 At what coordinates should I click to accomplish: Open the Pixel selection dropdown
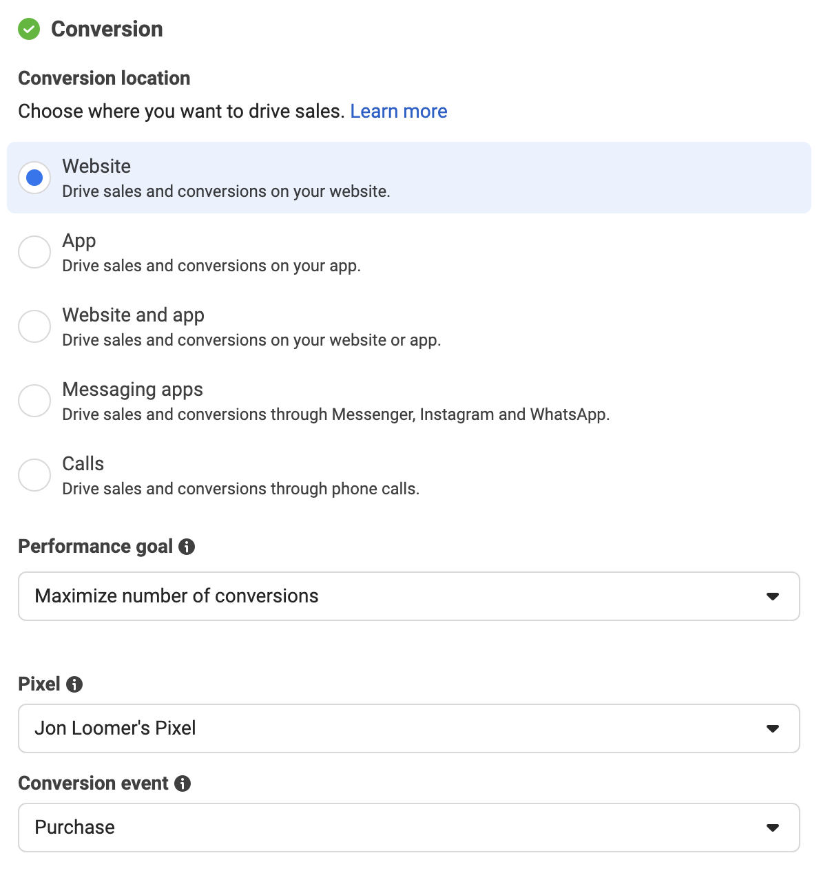(x=410, y=728)
